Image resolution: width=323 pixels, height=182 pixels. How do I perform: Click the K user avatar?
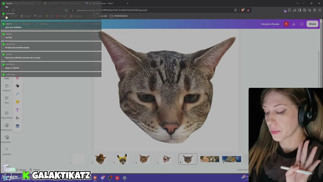tap(286, 24)
